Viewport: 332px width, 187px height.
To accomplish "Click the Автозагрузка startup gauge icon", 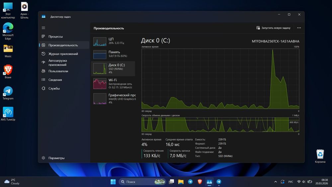I will 43,62.
